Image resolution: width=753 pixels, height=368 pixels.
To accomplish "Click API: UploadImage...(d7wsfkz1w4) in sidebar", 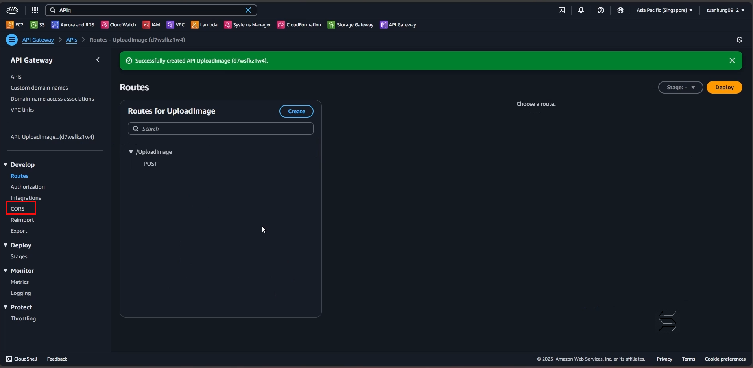I will click(52, 137).
